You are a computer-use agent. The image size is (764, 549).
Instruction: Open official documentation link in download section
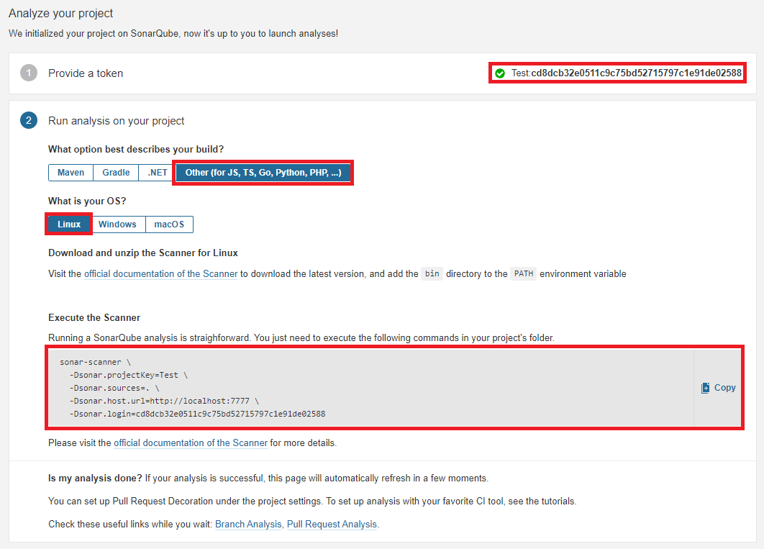(160, 274)
